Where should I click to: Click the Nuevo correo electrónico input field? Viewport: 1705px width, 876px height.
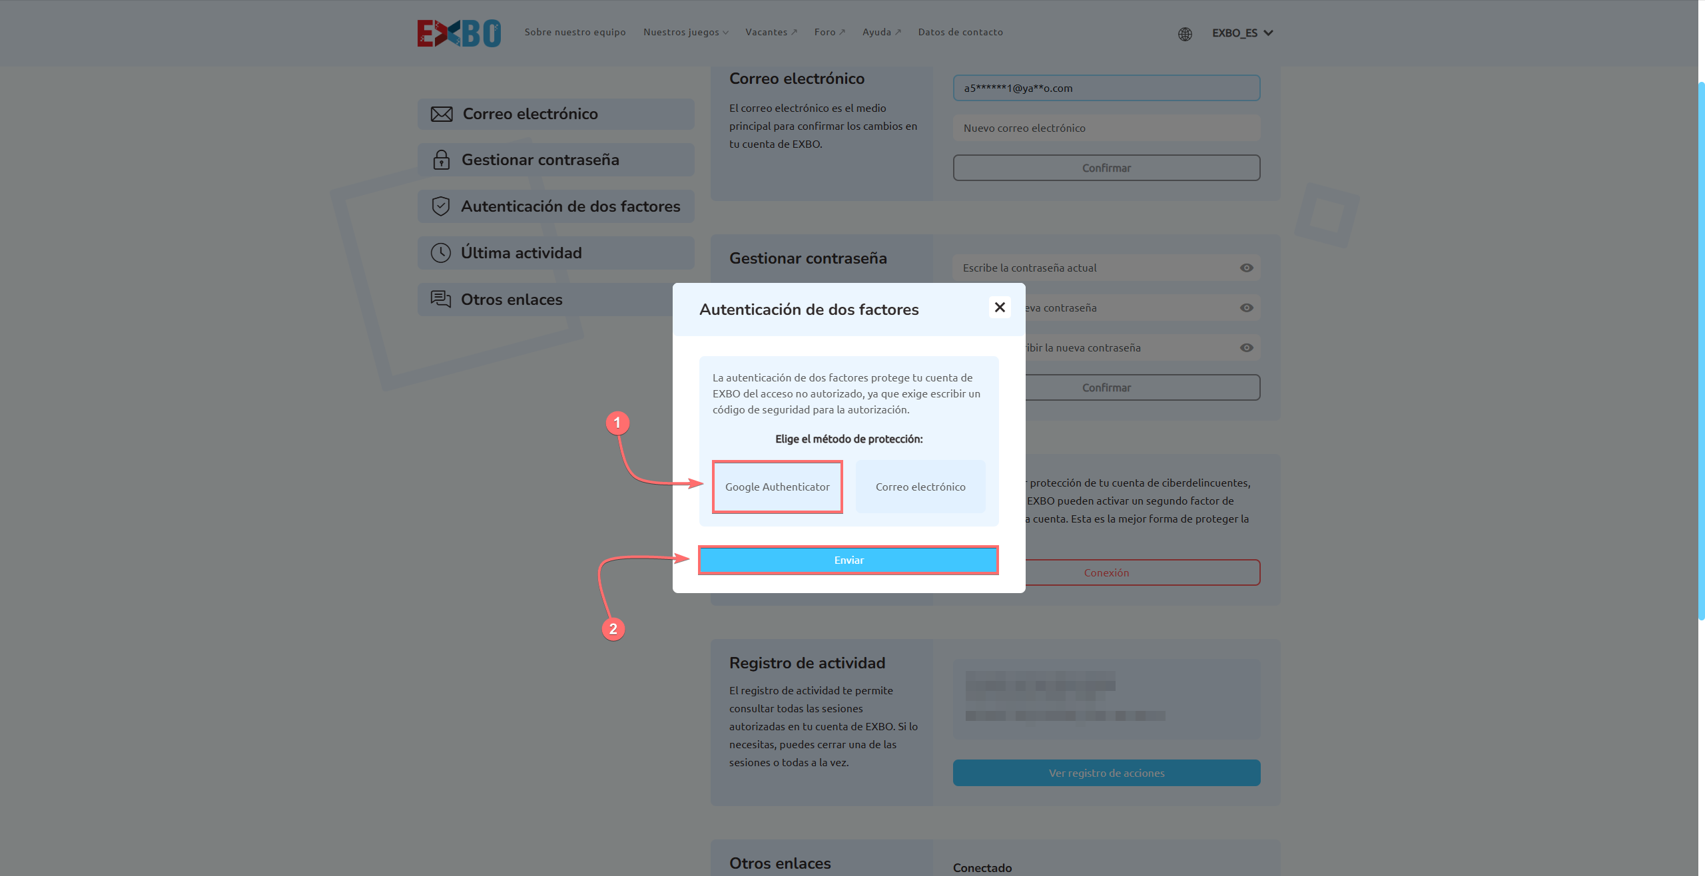1106,128
